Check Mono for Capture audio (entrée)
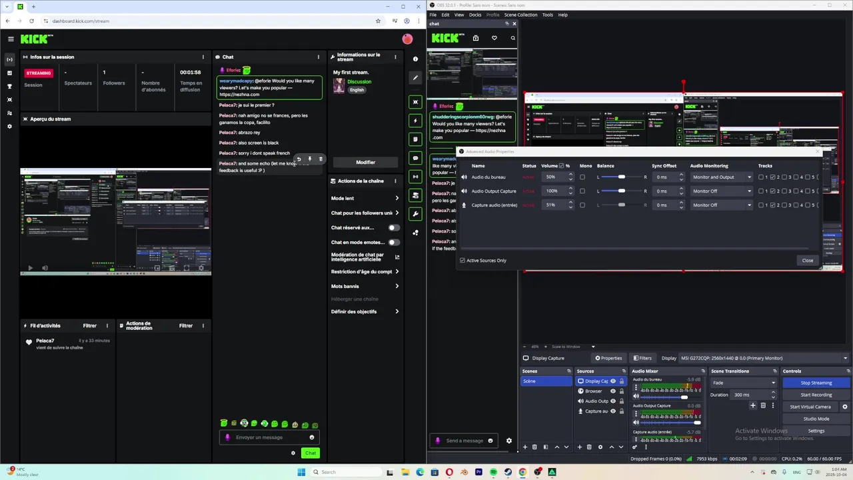This screenshot has height=480, width=853. tap(582, 205)
